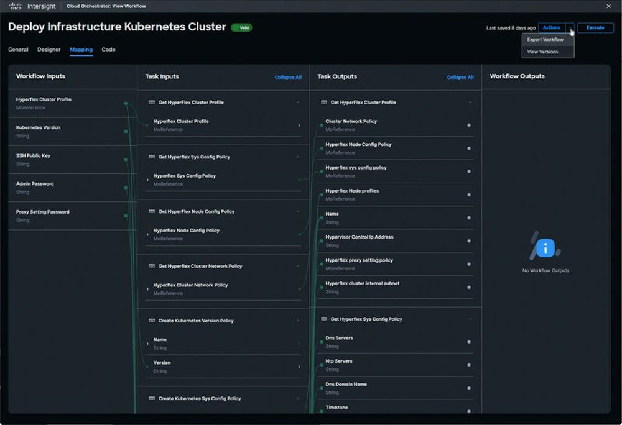Click output dot of Hyperflex Node Config Policy
The image size is (622, 425).
click(469, 149)
